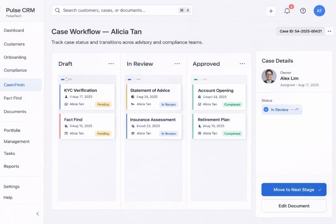Select Compliance in the sidebar
Viewport: 336px width, 224px height.
tap(15, 70)
